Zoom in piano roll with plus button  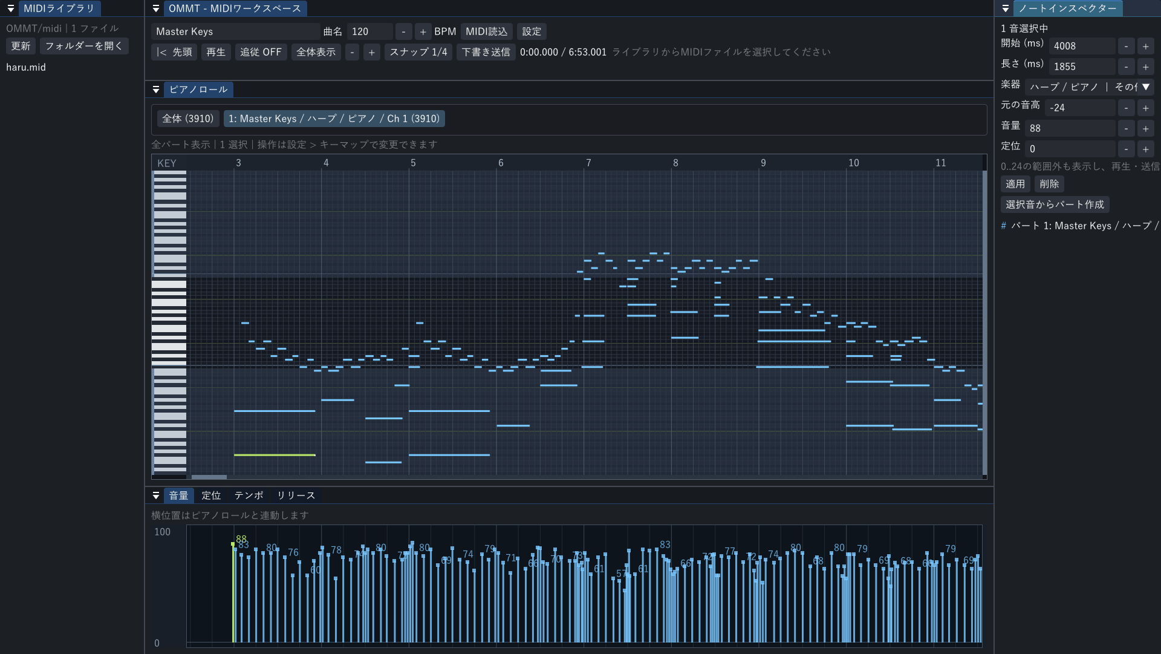tap(372, 52)
